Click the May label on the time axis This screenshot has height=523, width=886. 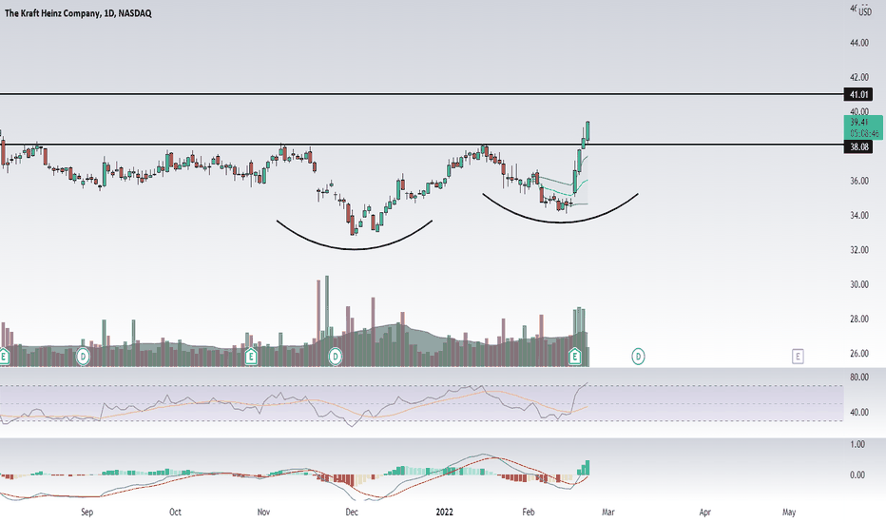(x=789, y=512)
